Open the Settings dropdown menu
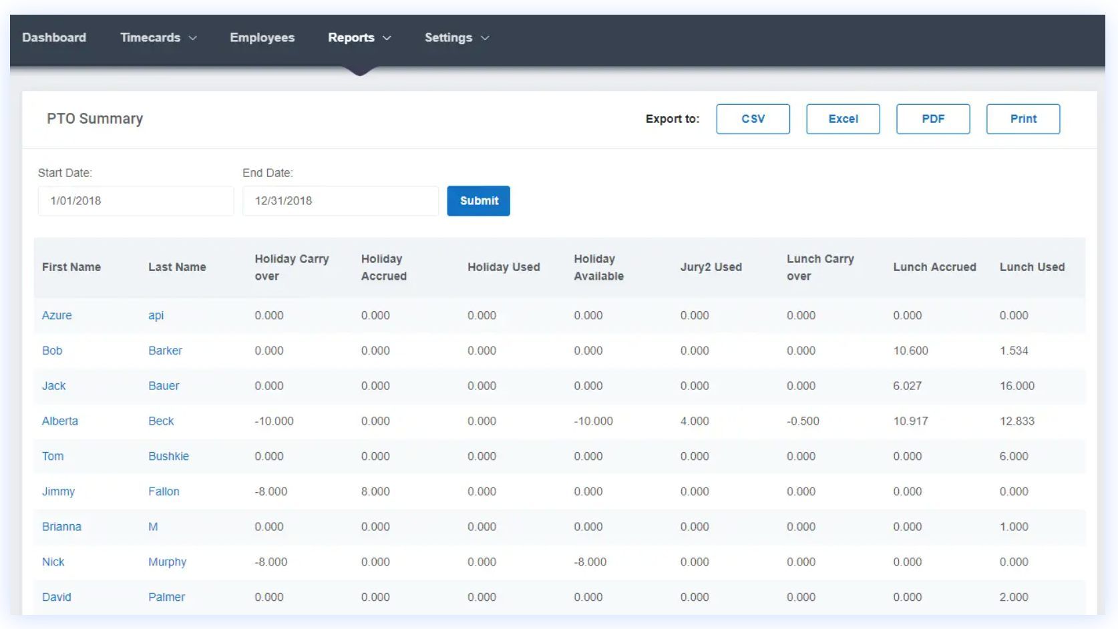Viewport: 1118px width, 629px height. pyautogui.click(x=457, y=37)
